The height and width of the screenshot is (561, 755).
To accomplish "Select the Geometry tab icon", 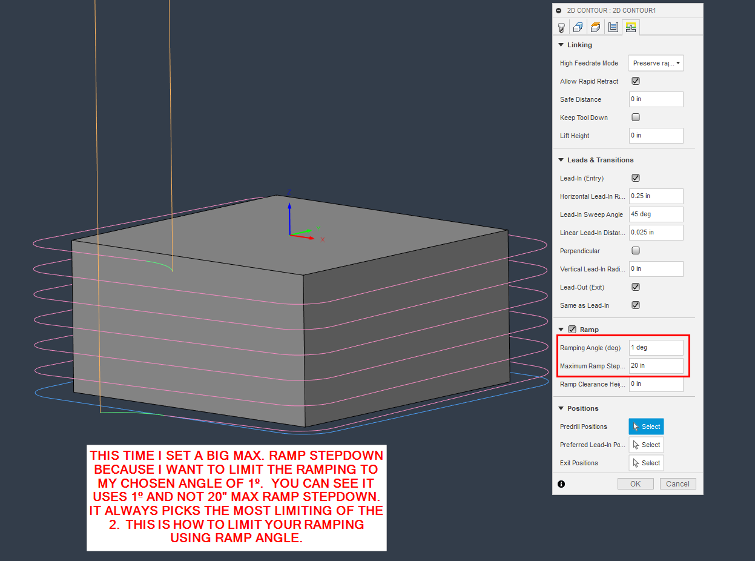I will pyautogui.click(x=578, y=27).
